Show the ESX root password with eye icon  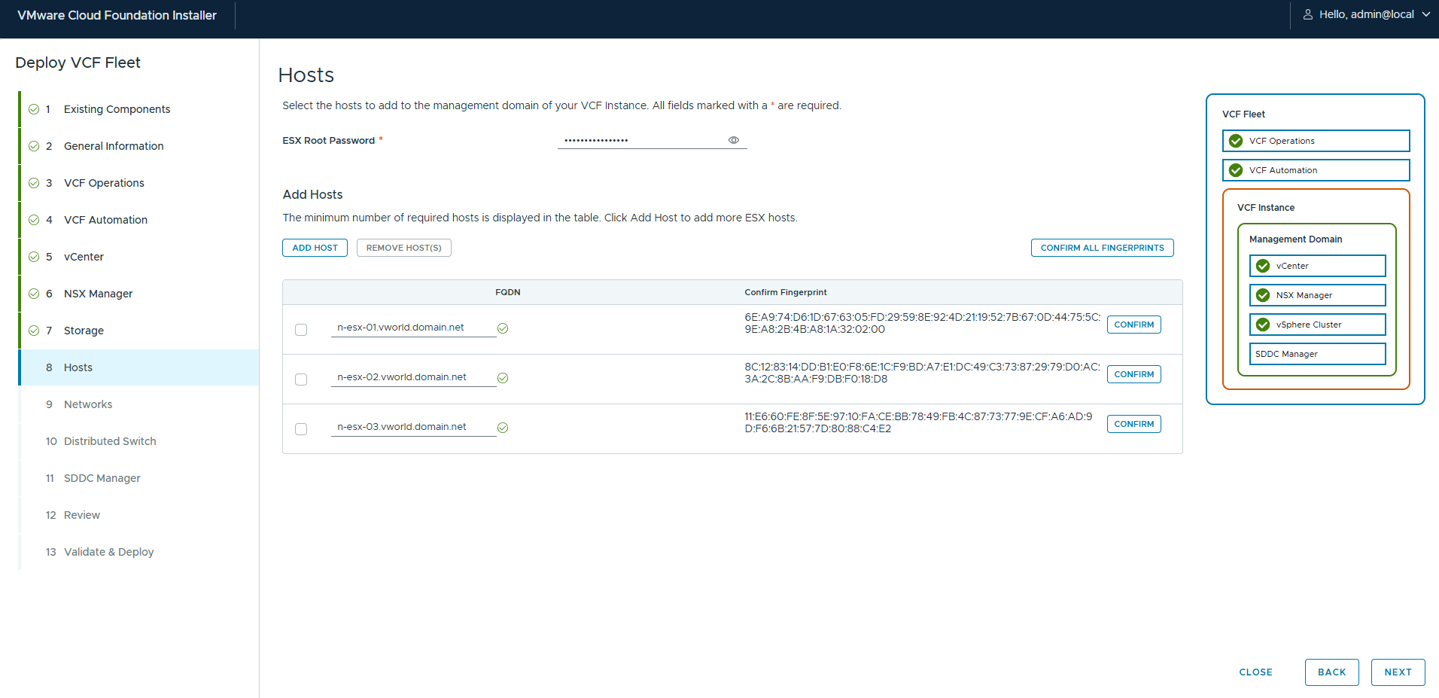click(733, 140)
